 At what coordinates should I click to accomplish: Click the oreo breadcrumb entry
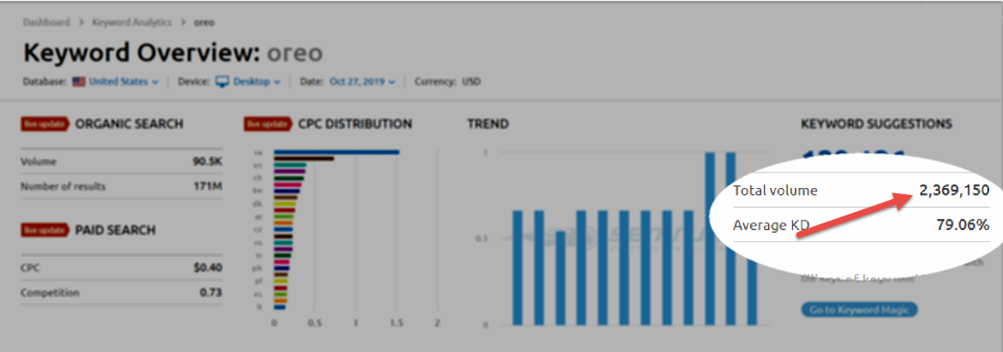(x=204, y=22)
